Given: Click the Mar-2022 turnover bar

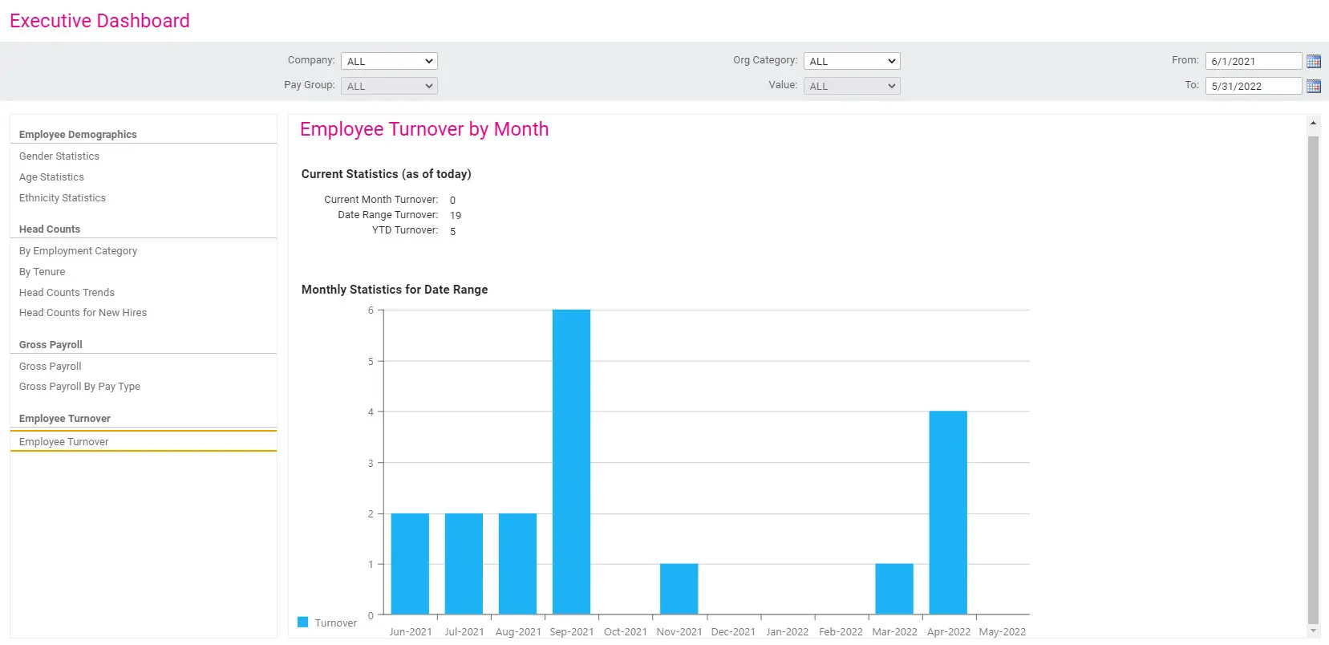Looking at the screenshot, I should [894, 589].
